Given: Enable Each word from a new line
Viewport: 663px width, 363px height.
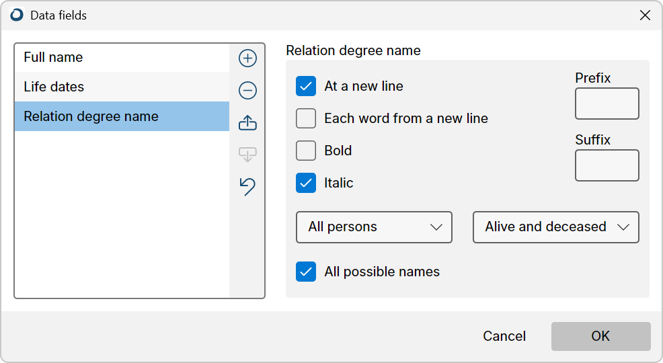Looking at the screenshot, I should [306, 118].
